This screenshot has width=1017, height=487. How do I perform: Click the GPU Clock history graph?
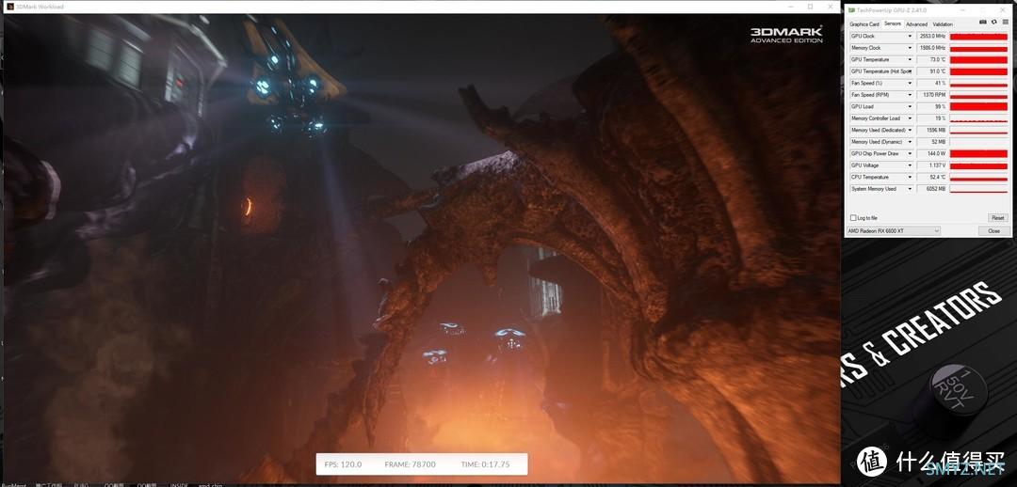coord(978,37)
